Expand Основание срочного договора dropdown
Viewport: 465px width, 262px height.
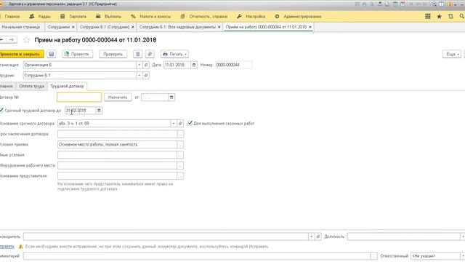coord(174,123)
